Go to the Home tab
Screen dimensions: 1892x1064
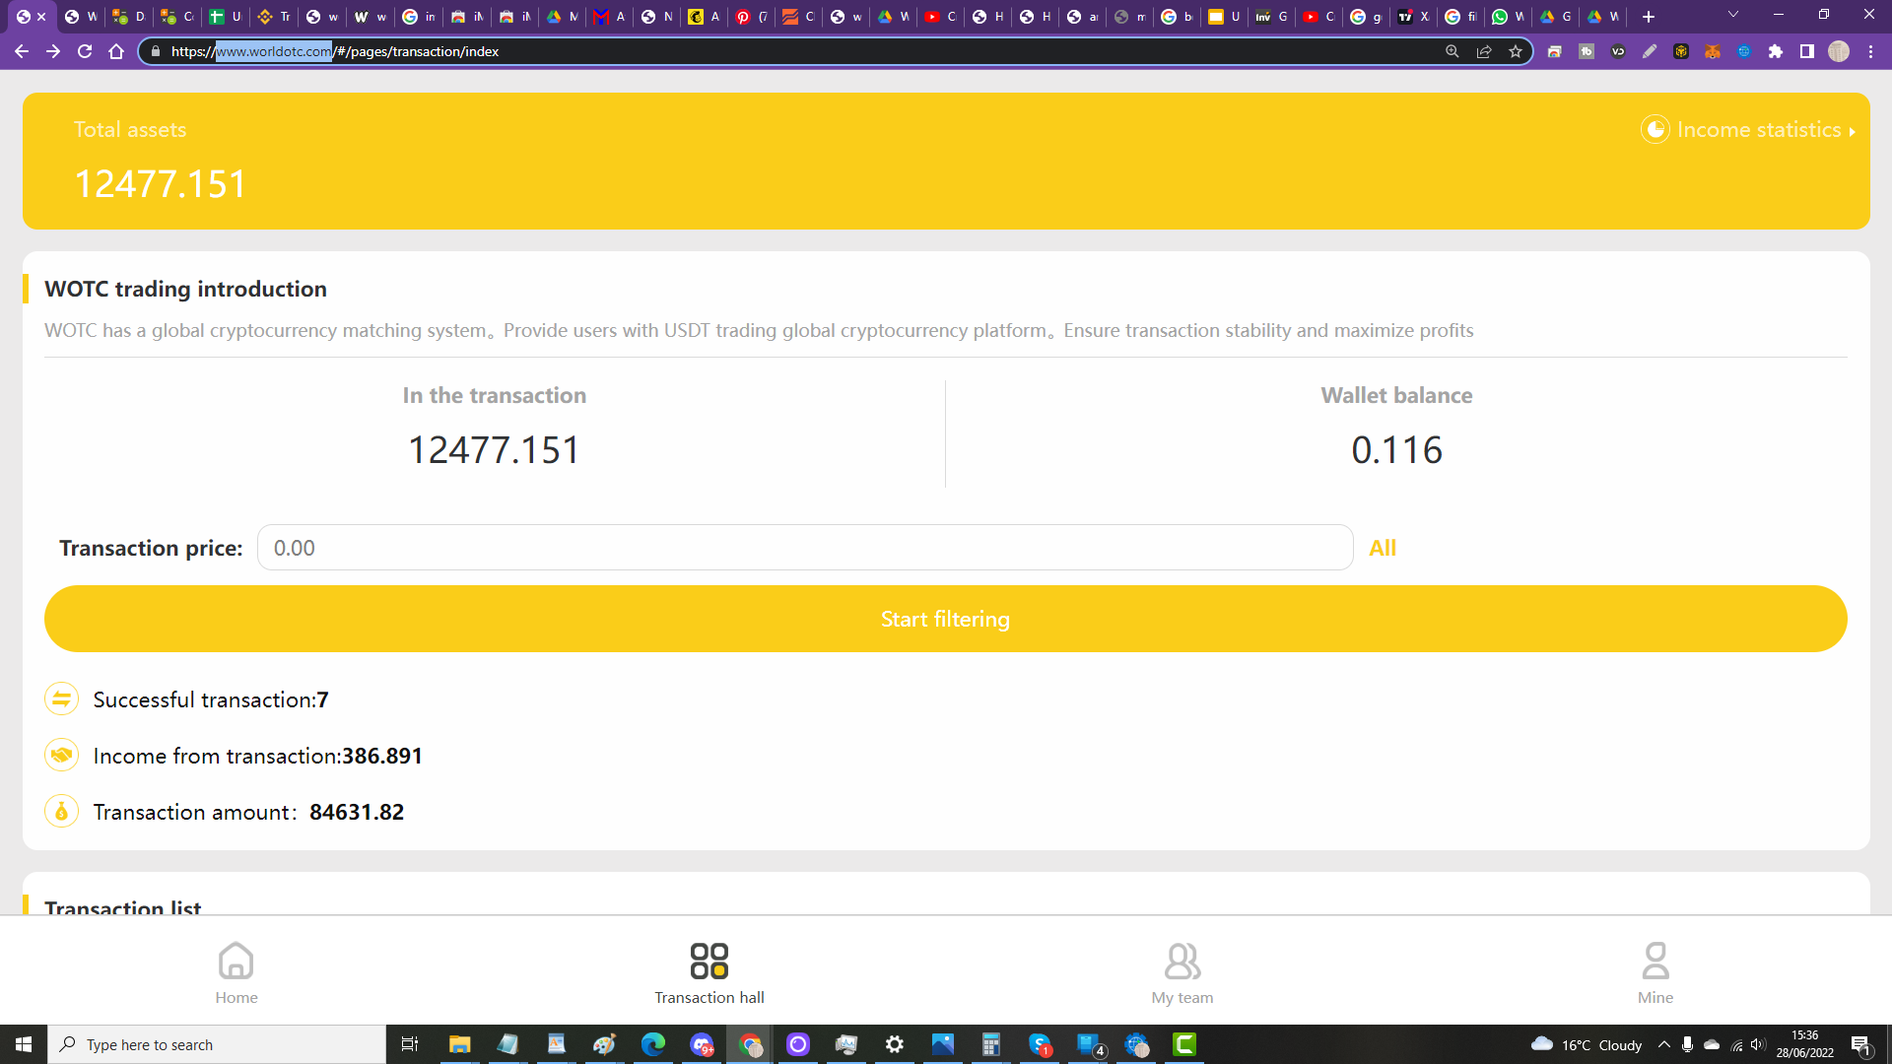[x=236, y=973]
